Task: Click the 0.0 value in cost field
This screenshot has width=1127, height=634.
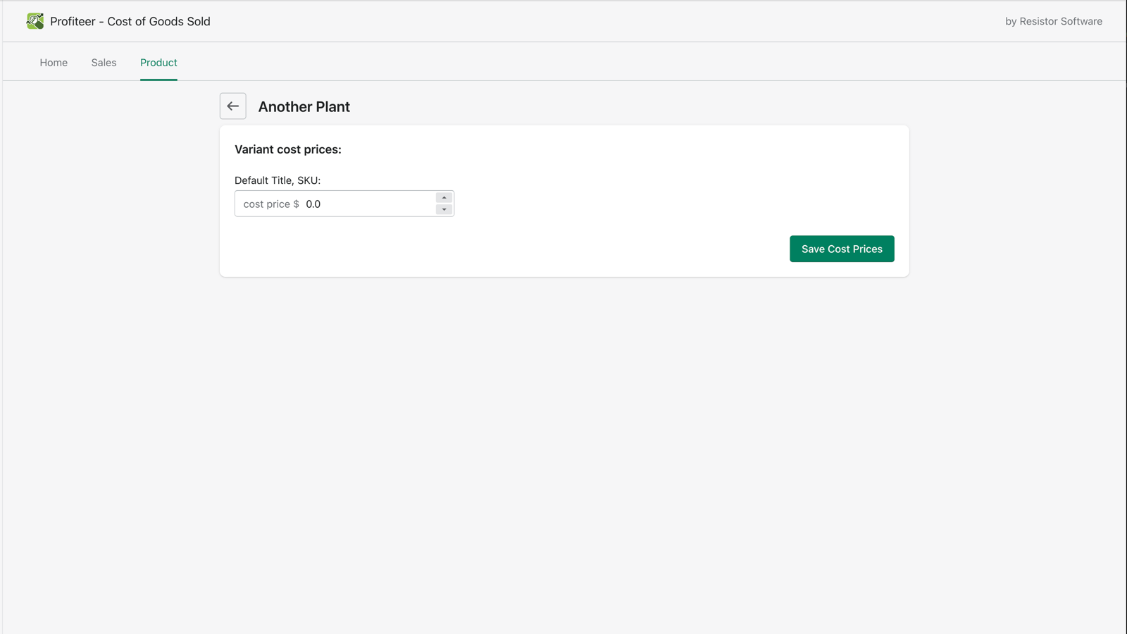Action: [x=313, y=204]
